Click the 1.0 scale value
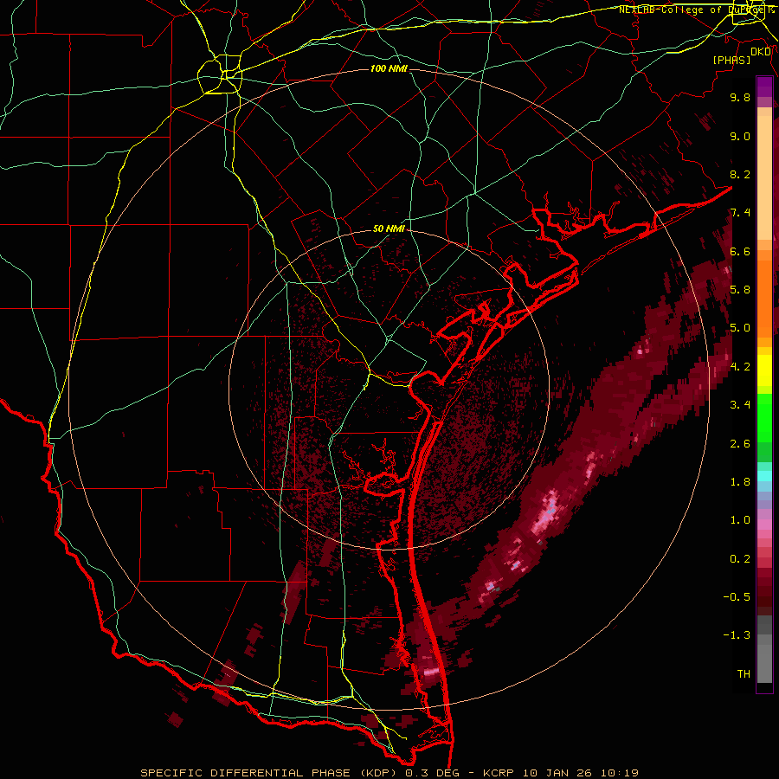The image size is (779, 779). 740,520
